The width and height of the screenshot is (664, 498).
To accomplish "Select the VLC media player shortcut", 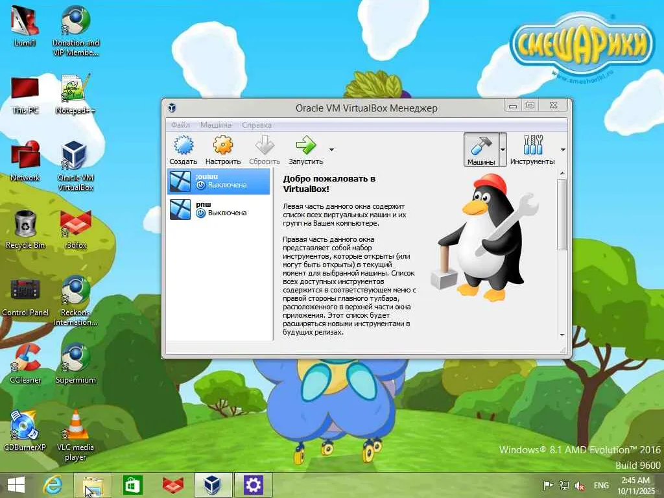I will [x=75, y=436].
